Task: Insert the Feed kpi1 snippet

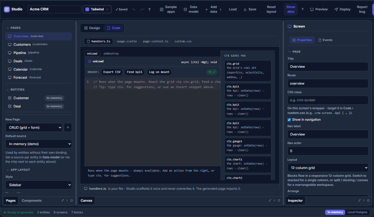Action: [x=135, y=72]
